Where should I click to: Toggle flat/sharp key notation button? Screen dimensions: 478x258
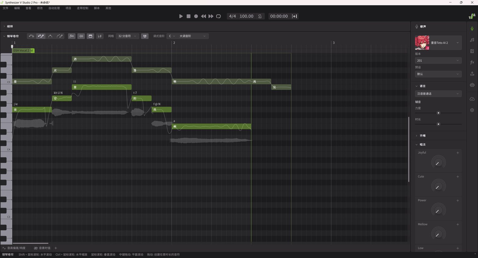click(100, 36)
